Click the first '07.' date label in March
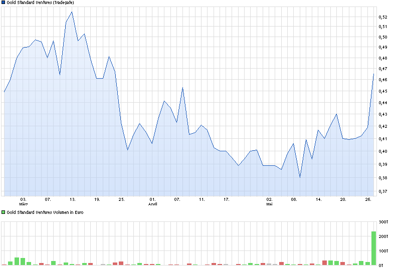 (x=48, y=199)
